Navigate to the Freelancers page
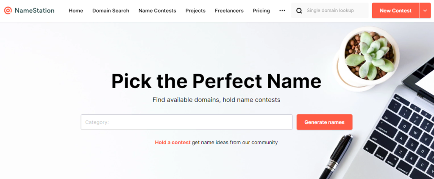The height and width of the screenshot is (179, 434). [x=229, y=11]
